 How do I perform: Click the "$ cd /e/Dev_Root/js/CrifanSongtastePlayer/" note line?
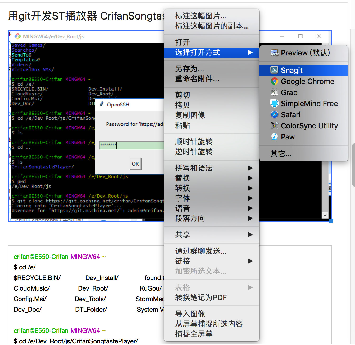pos(76,341)
